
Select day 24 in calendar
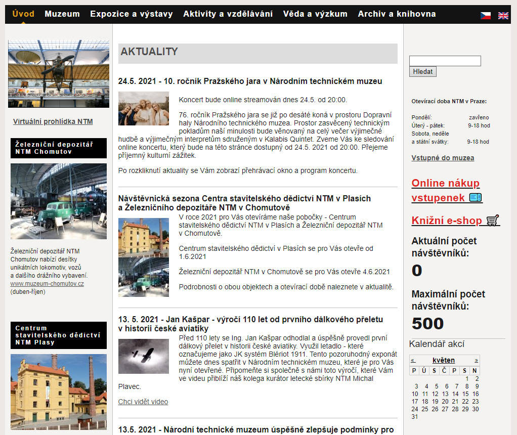414,409
